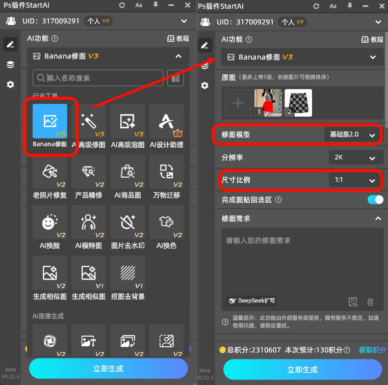The height and width of the screenshot is (385, 388).
Task: Select the 抠图去背景 tool
Action: click(x=127, y=273)
